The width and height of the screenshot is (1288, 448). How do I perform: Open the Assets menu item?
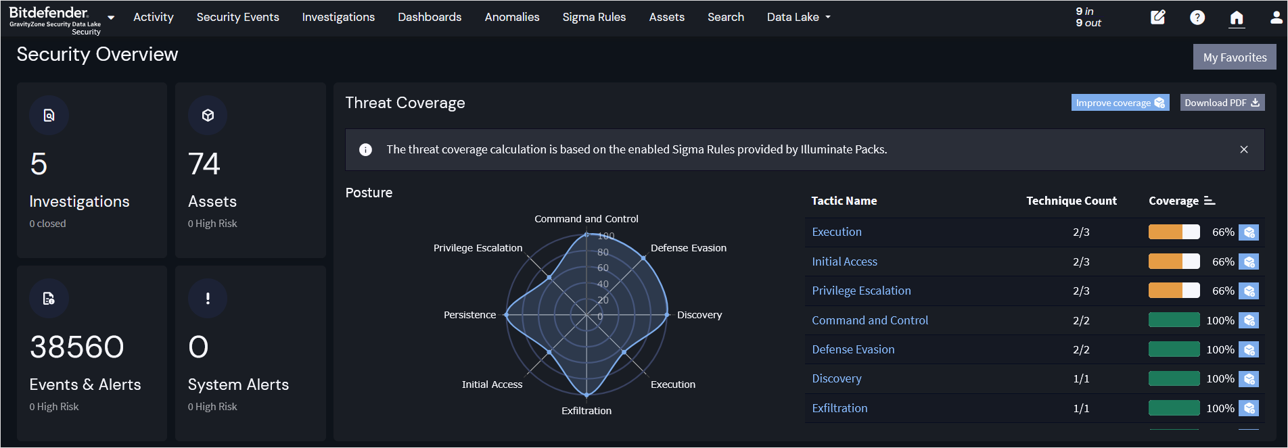[667, 17]
